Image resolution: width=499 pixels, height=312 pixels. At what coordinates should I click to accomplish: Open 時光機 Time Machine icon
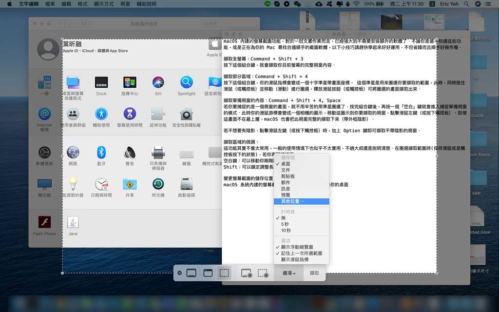158,184
